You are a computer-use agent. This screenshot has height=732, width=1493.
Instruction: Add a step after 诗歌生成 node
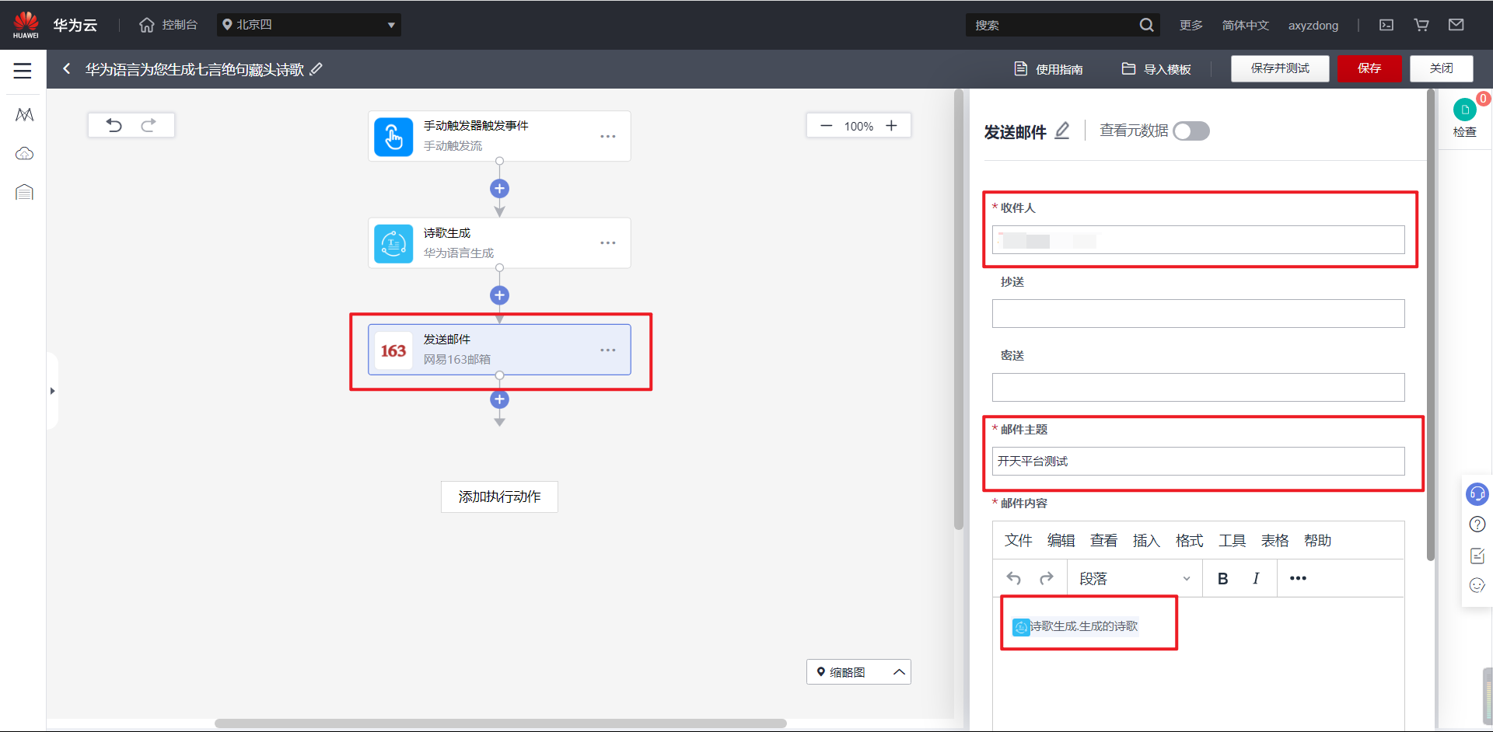click(499, 295)
